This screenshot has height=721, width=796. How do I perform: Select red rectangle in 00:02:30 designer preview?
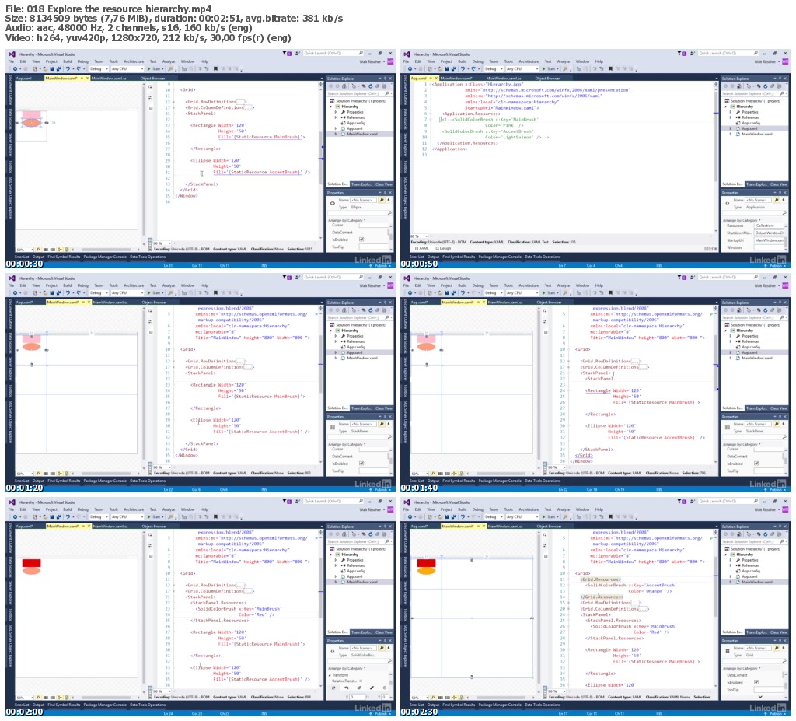427,563
